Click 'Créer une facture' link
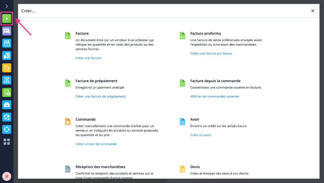The image size is (324, 183). pos(88,58)
